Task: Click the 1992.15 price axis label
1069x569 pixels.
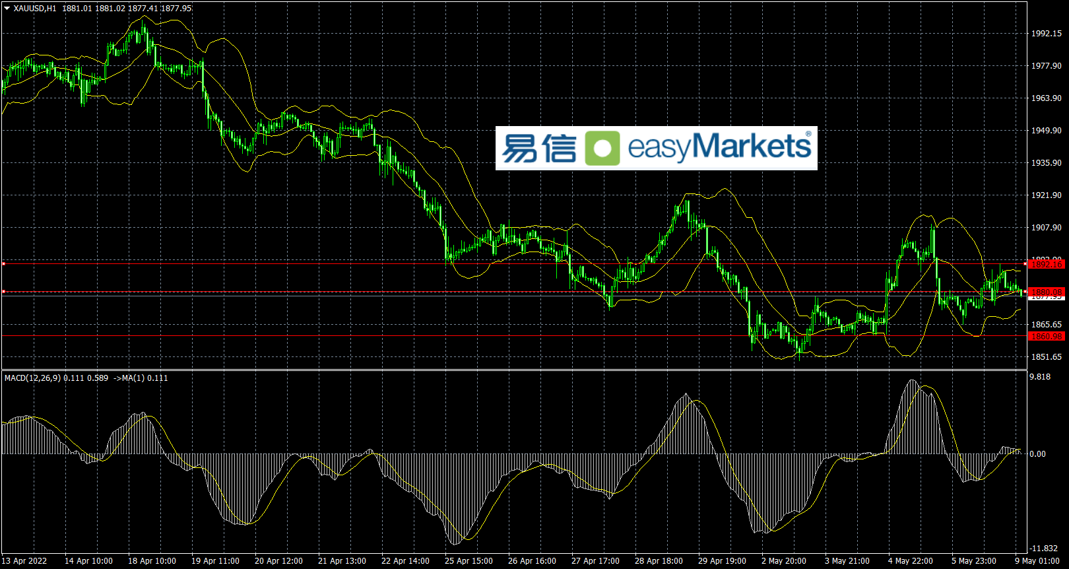Action: (1047, 34)
